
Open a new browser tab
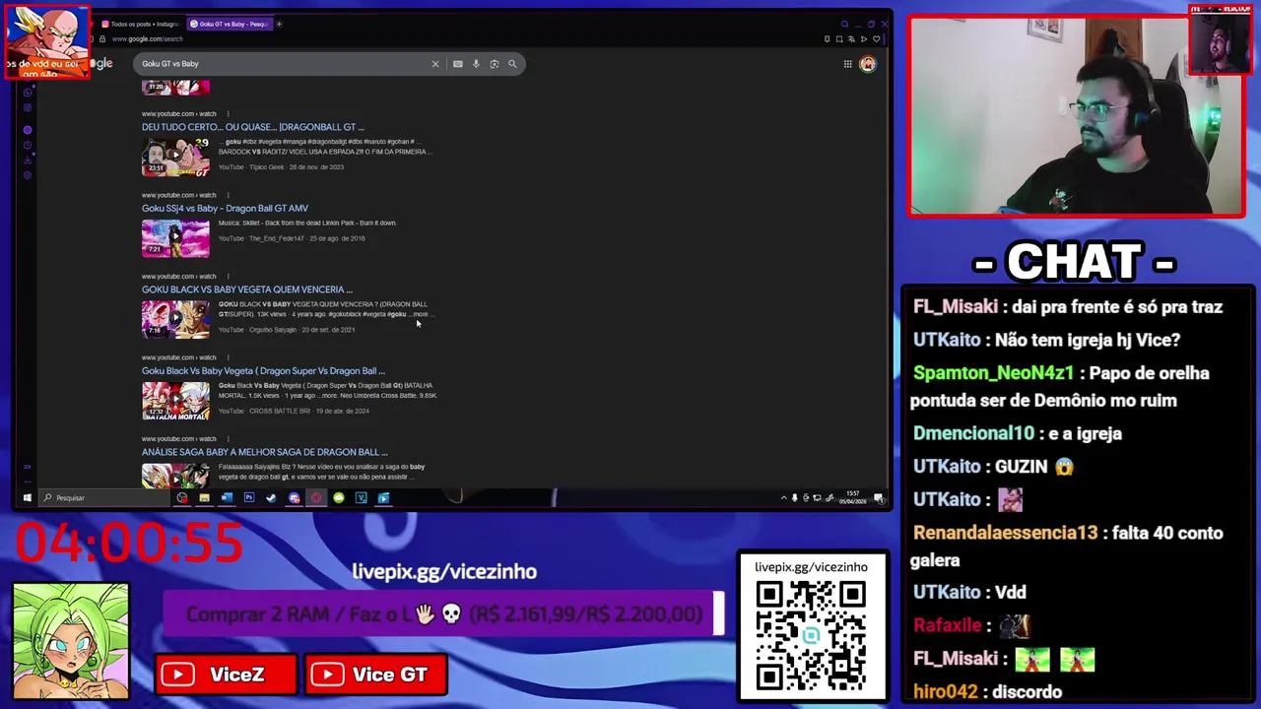pyautogui.click(x=279, y=24)
